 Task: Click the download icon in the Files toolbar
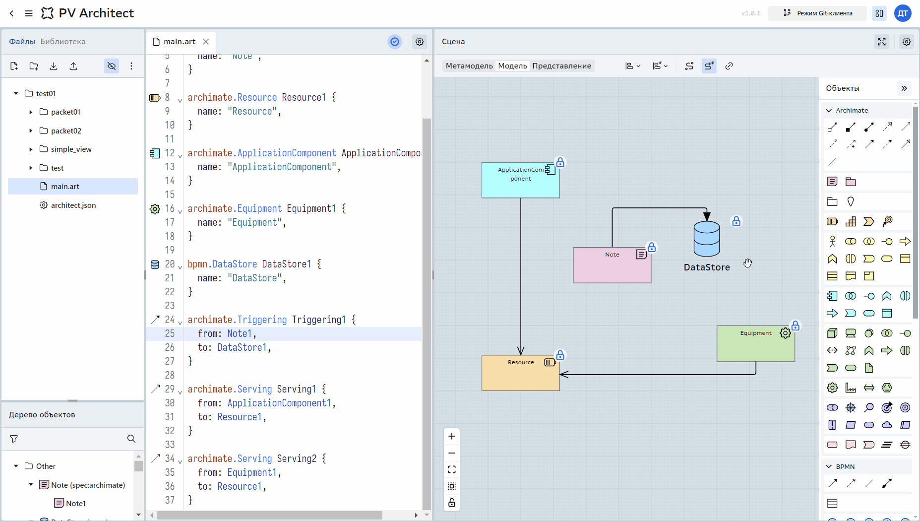pos(54,66)
